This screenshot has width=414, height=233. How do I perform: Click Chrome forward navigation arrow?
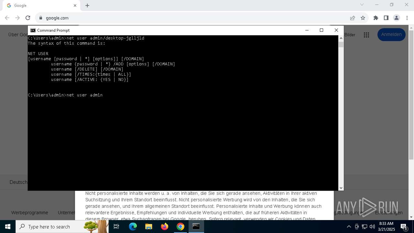17,18
